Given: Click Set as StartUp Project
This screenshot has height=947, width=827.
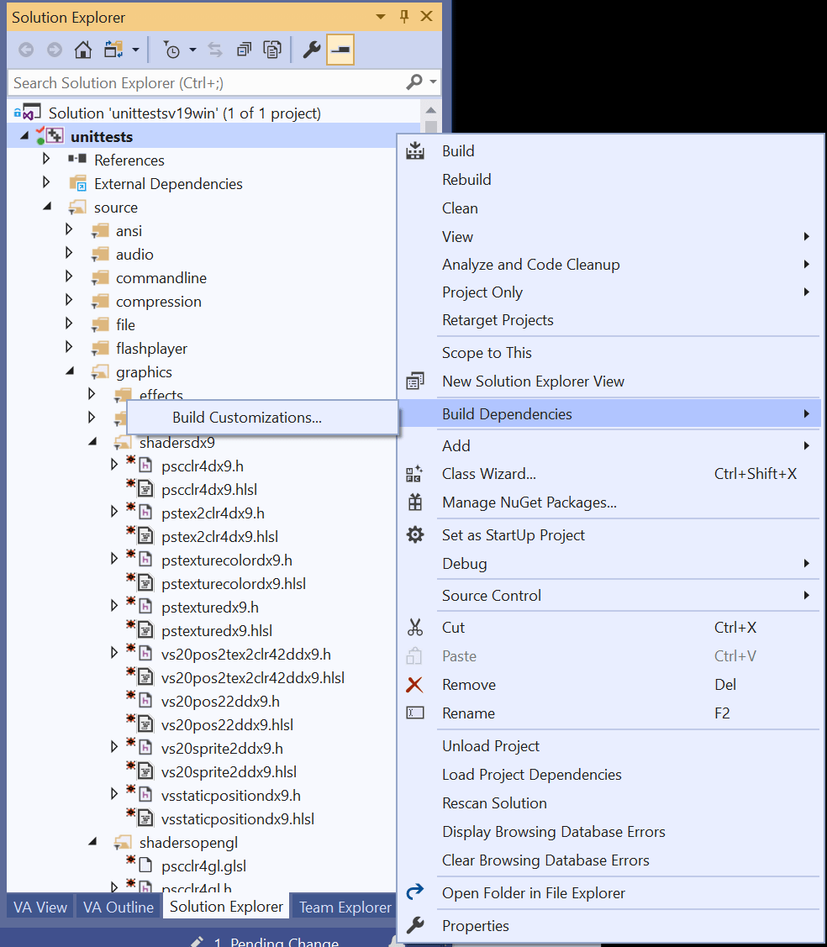Looking at the screenshot, I should (x=514, y=534).
